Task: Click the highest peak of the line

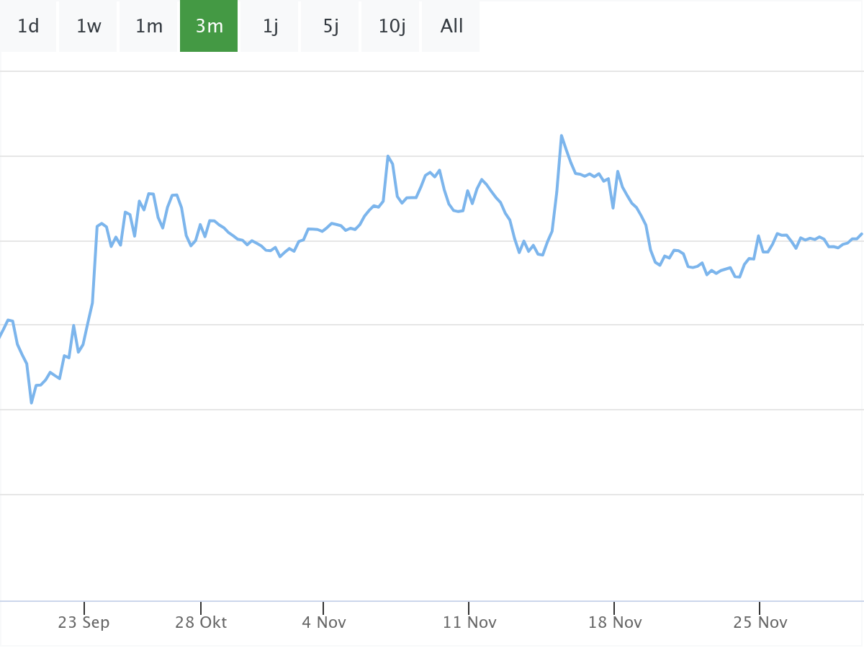Action: (x=562, y=135)
